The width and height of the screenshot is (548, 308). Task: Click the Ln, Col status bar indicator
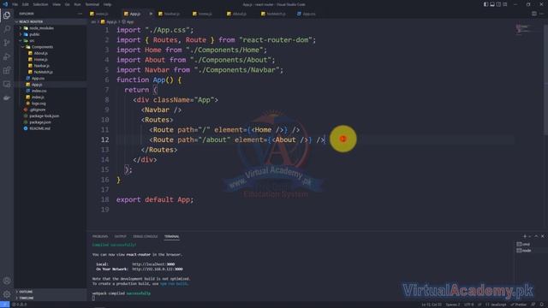coord(432,305)
